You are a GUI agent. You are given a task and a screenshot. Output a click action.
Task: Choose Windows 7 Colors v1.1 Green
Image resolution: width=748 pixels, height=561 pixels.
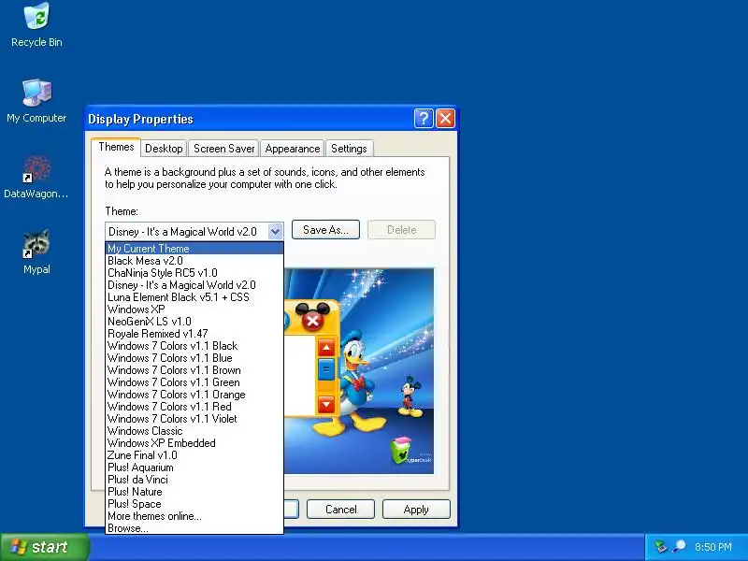tap(194, 382)
